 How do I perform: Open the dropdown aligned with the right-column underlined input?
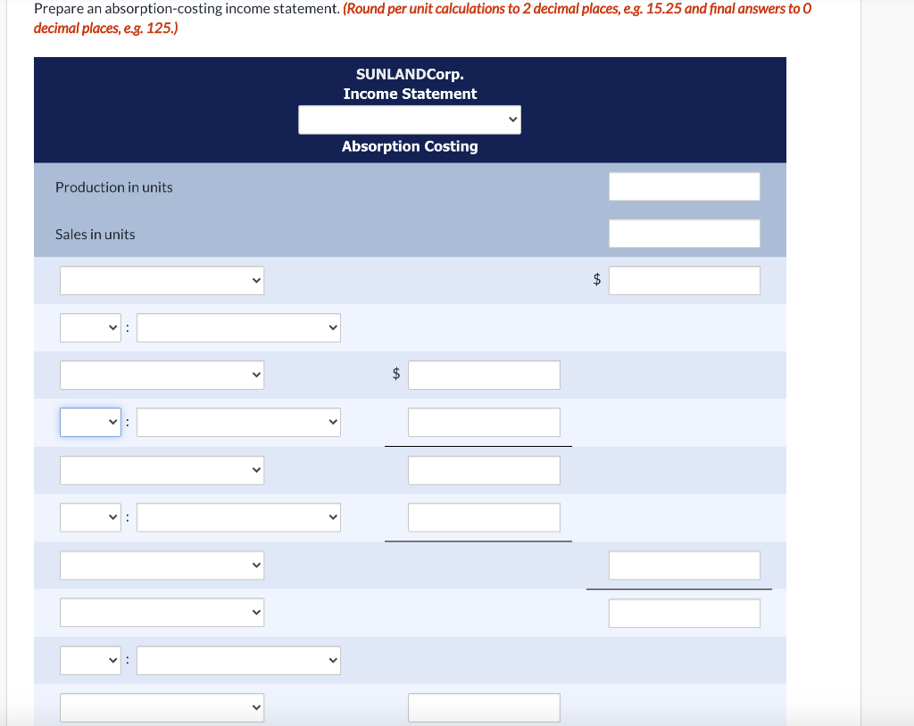tap(162, 565)
